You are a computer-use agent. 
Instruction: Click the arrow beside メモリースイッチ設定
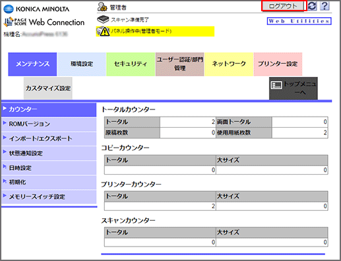tap(5, 195)
